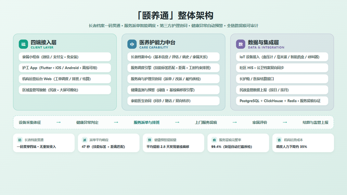Click the 派 icon on 派单平均响应 card
This screenshot has height=195, width=347.
click(x=85, y=140)
